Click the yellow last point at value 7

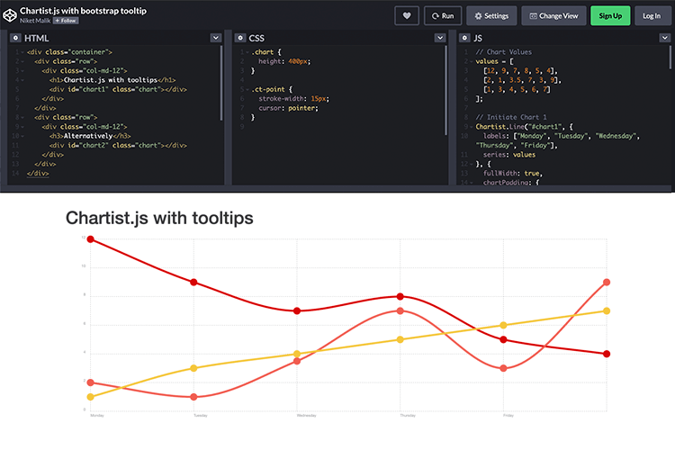tap(607, 310)
